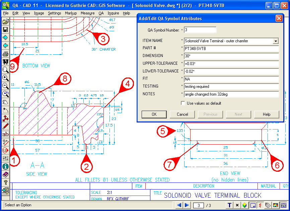Click the DIMENSION input field
This screenshot has height=211, width=290.
231,56
